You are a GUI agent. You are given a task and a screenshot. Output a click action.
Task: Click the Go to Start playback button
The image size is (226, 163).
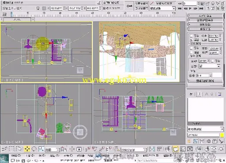tap(180, 8)
